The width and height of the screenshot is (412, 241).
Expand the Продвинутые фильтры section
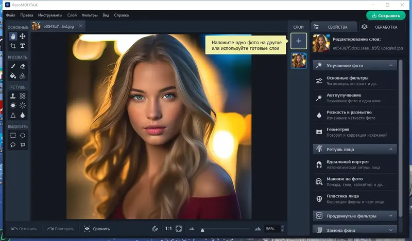(x=391, y=216)
